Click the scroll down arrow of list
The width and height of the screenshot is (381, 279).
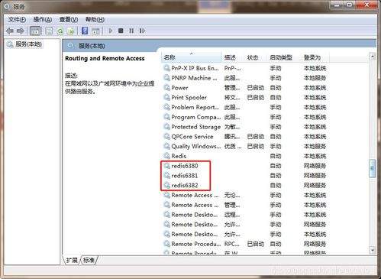(373, 250)
